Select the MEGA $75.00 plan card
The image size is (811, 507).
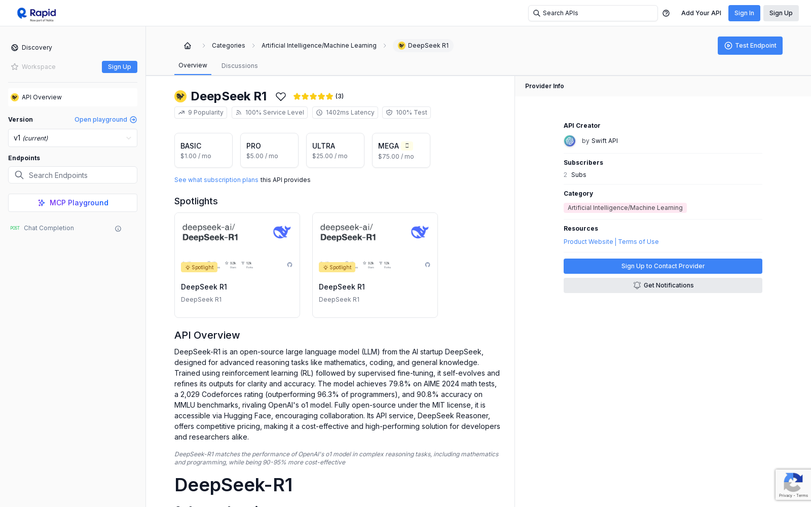tap(401, 150)
